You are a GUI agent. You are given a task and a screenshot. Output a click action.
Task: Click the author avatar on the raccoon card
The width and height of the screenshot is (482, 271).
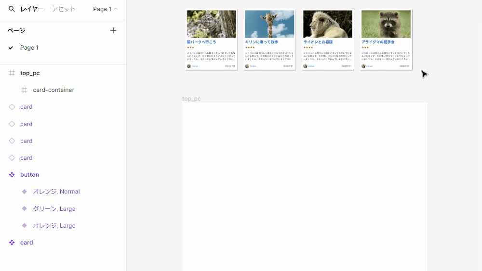(363, 66)
